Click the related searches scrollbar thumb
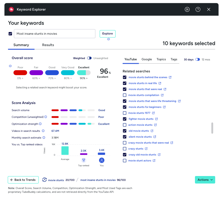Screen dimensions: 223x207 tap(212, 128)
